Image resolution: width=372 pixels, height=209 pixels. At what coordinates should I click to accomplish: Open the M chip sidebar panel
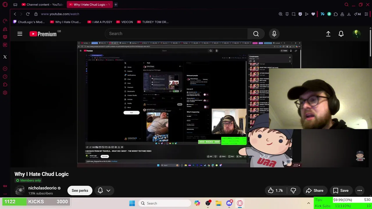[x=5, y=45]
